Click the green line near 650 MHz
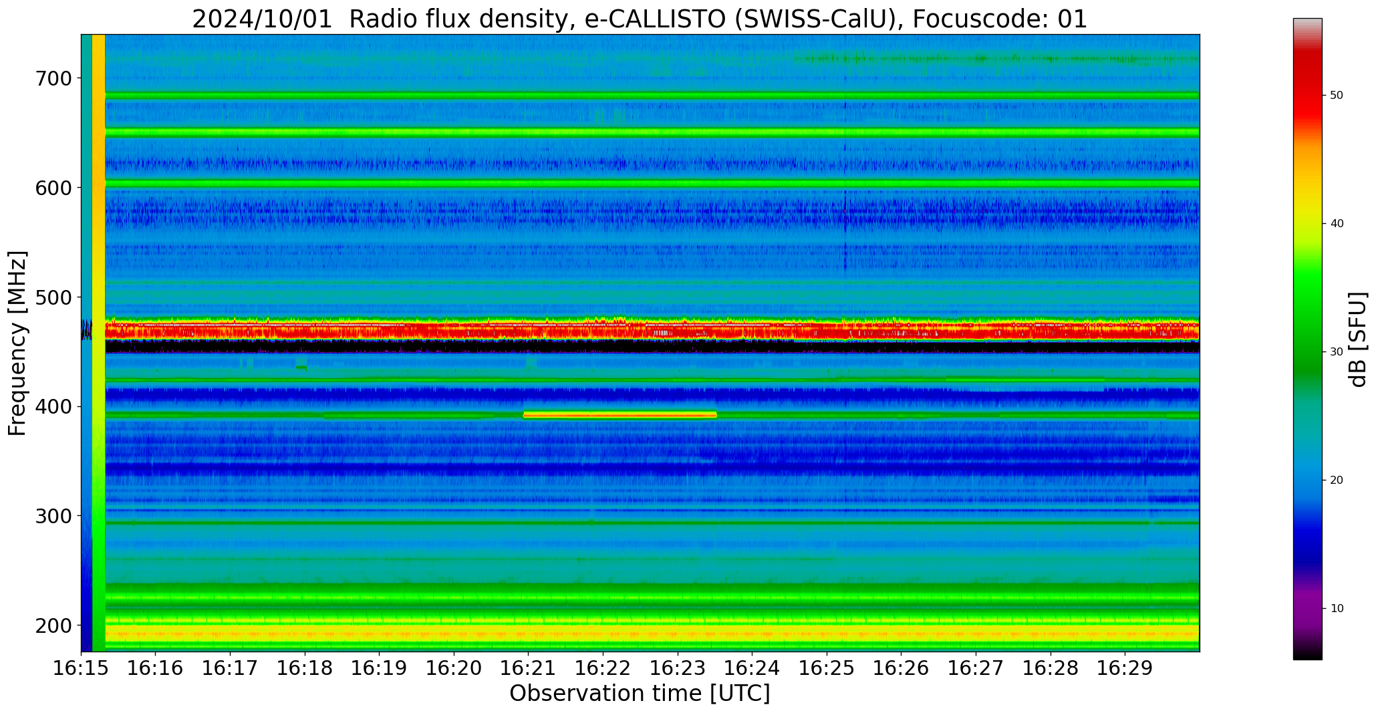This screenshot has width=1378, height=713. [x=652, y=132]
